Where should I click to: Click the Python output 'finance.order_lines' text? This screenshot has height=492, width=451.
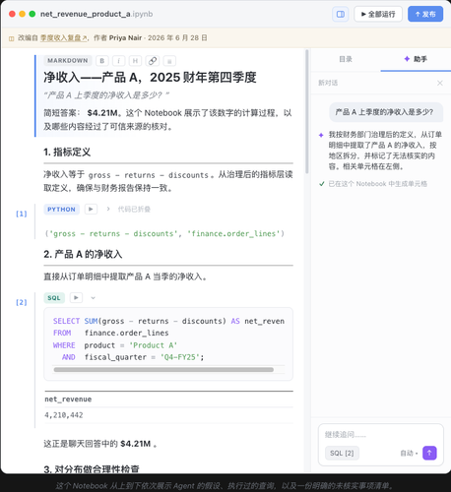click(x=233, y=234)
